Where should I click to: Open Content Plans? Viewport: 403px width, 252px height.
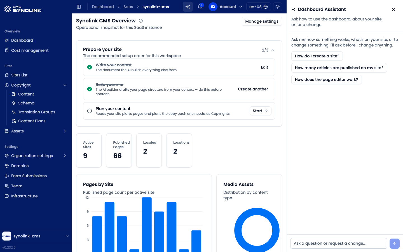coord(39,121)
